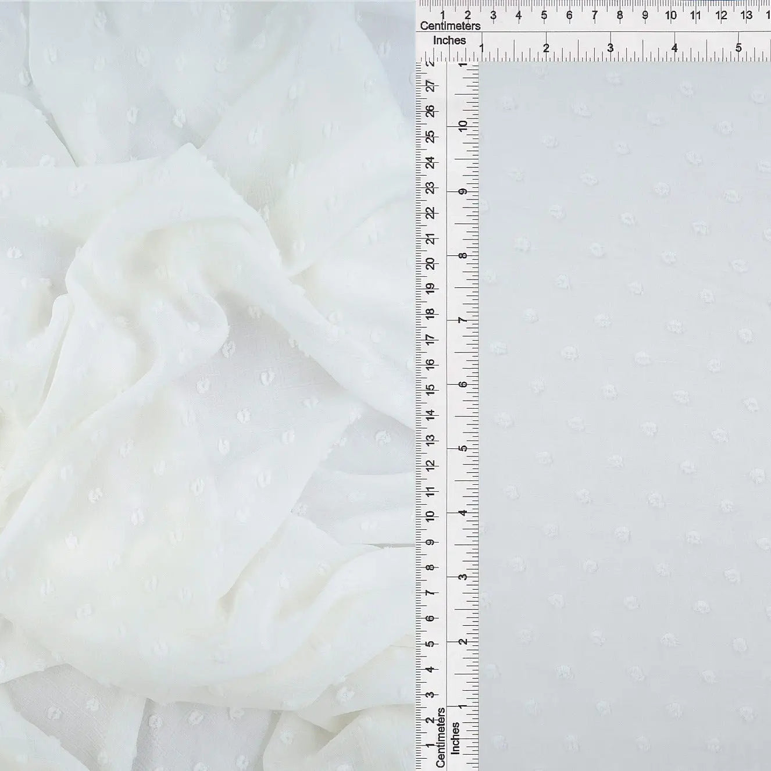The image size is (771, 771).
Task: Click the vertical Centimeters label at ruler bottom
Action: coord(440,737)
